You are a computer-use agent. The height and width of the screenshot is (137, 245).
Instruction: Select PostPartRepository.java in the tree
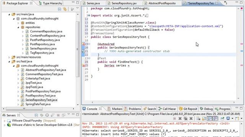click(x=45, y=40)
